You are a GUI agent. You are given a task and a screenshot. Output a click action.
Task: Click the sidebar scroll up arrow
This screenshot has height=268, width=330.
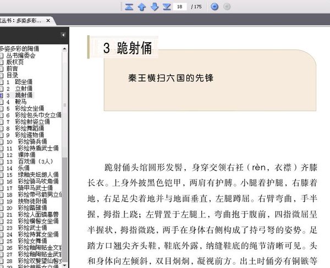pyautogui.click(x=64, y=49)
